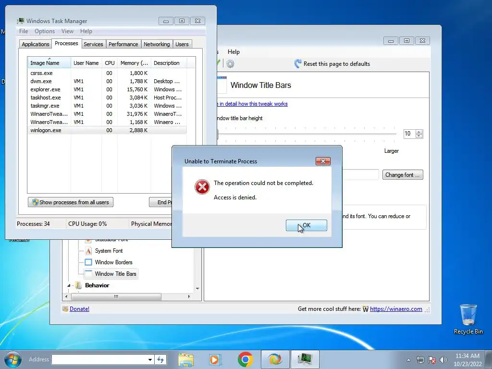Sort processes by User Name column
This screenshot has width=492, height=369.
pyautogui.click(x=86, y=63)
